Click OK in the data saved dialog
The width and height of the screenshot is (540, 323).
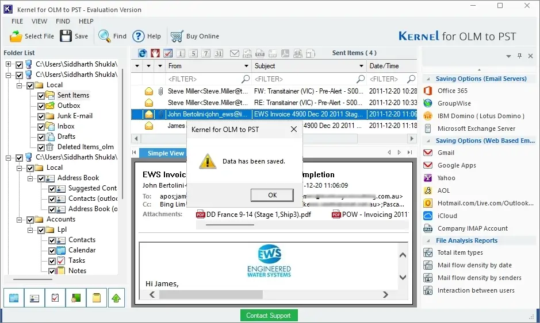[272, 195]
